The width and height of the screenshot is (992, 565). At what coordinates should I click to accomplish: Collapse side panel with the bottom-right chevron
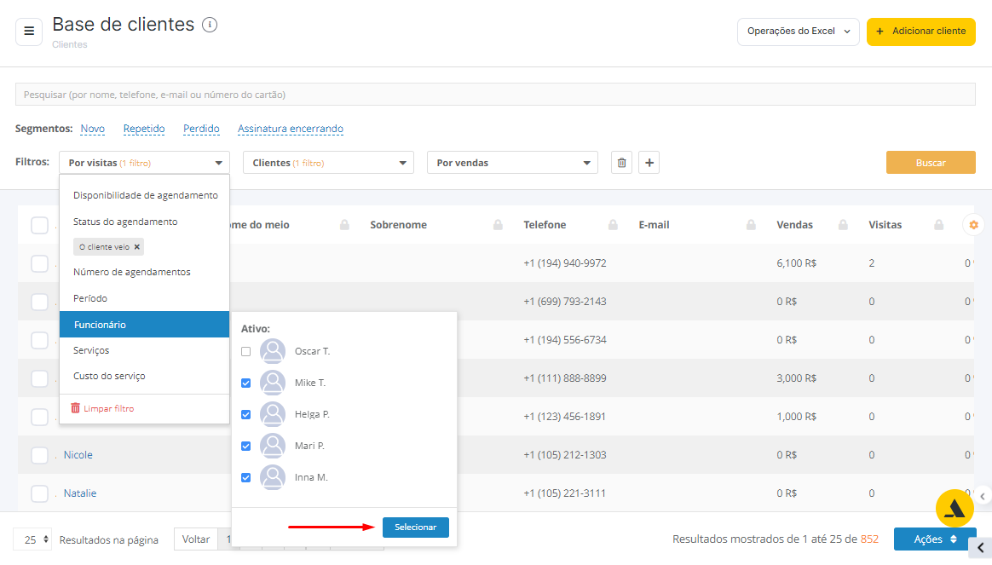(981, 548)
